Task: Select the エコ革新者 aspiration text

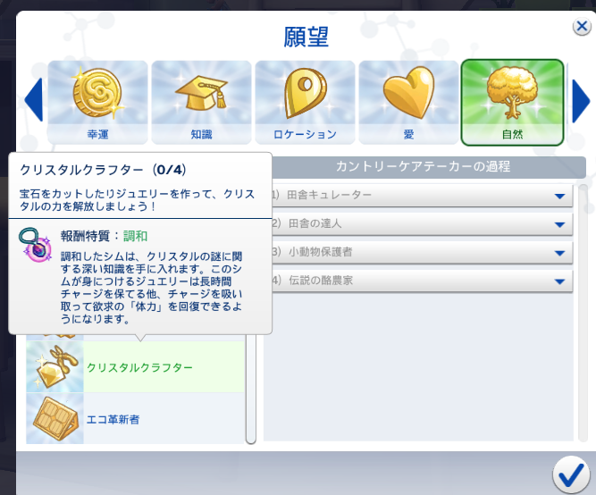Action: [113, 419]
